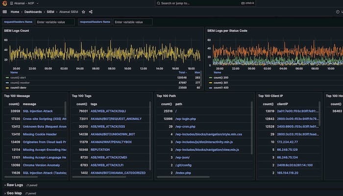Screen dimensions: 343x196
Task: Expand the Raw Logs row
Action: (14, 185)
